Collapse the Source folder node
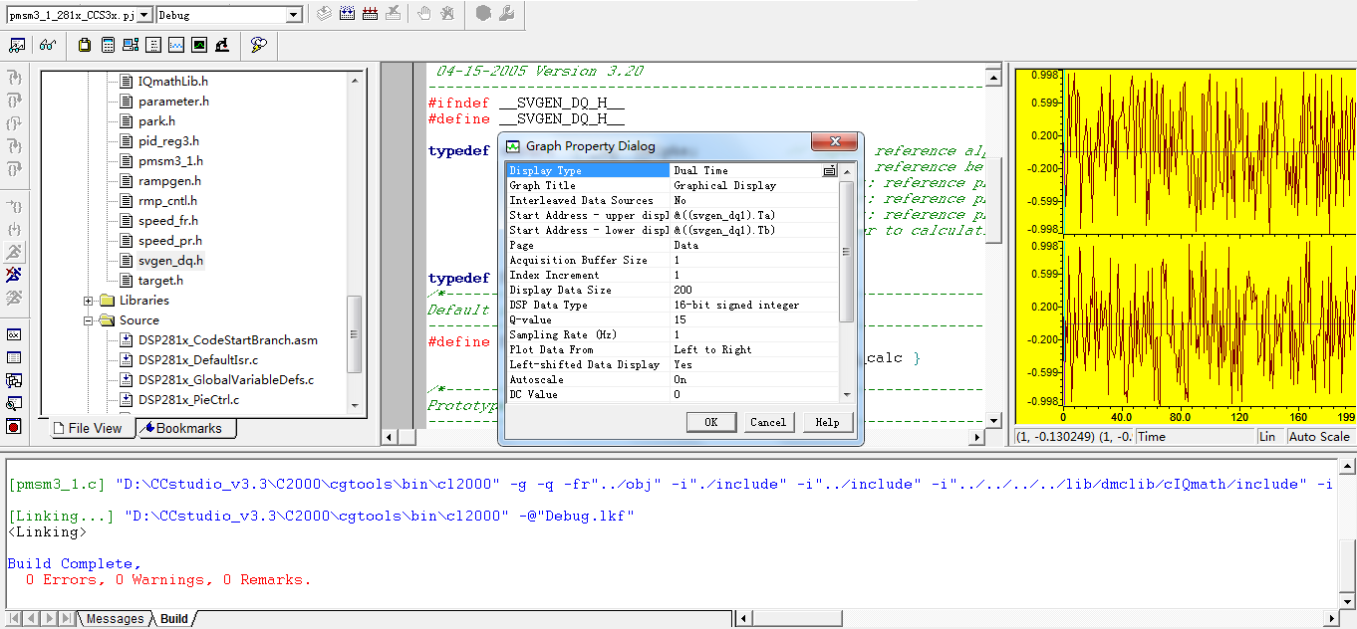 pyautogui.click(x=89, y=320)
